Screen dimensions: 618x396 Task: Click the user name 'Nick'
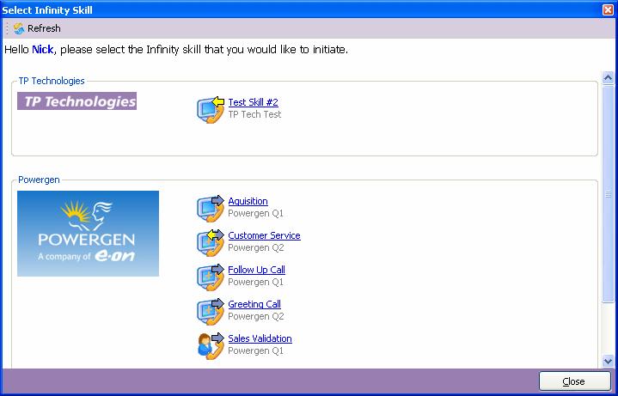tap(43, 50)
